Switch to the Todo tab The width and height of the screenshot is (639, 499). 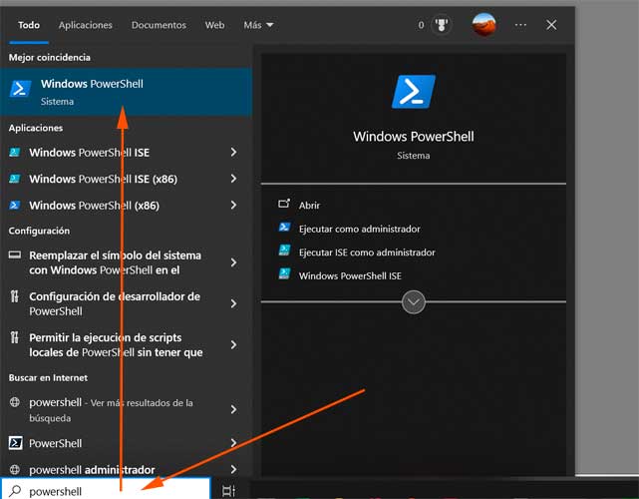pos(29,25)
